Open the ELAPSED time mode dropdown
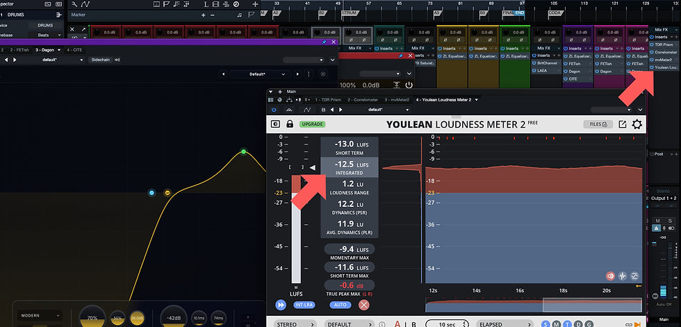The height and width of the screenshot is (327, 681). (504, 324)
